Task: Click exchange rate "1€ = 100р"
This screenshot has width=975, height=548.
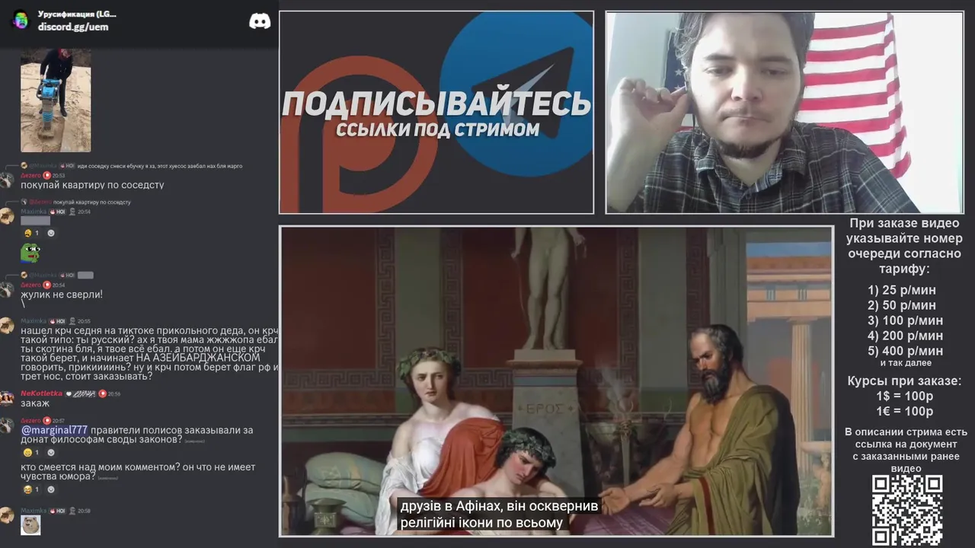Action: click(x=904, y=412)
